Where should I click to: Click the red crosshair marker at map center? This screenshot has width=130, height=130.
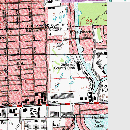(65, 65)
